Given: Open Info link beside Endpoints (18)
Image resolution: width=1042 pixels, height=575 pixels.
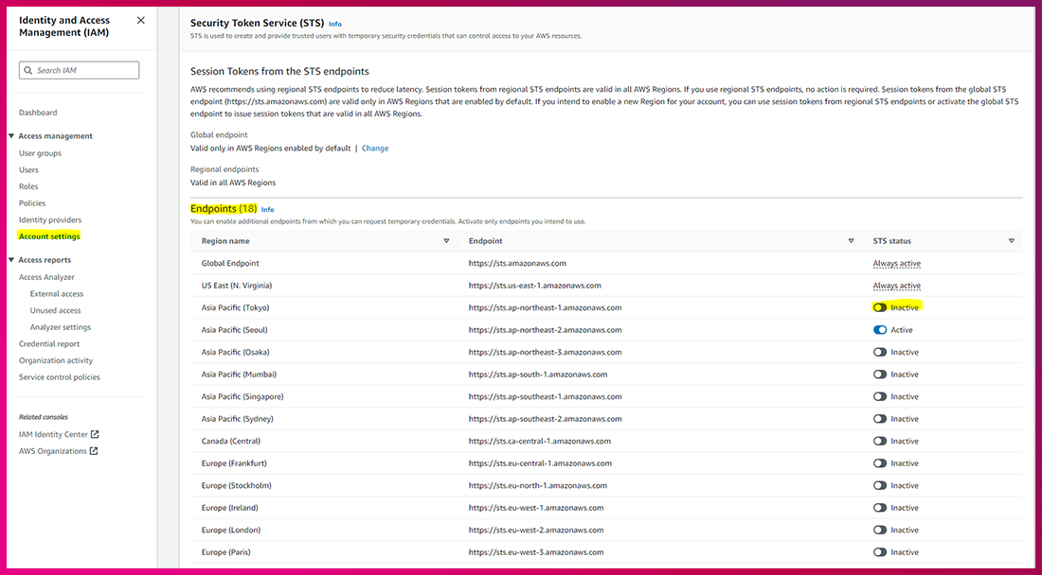Looking at the screenshot, I should click(x=267, y=210).
